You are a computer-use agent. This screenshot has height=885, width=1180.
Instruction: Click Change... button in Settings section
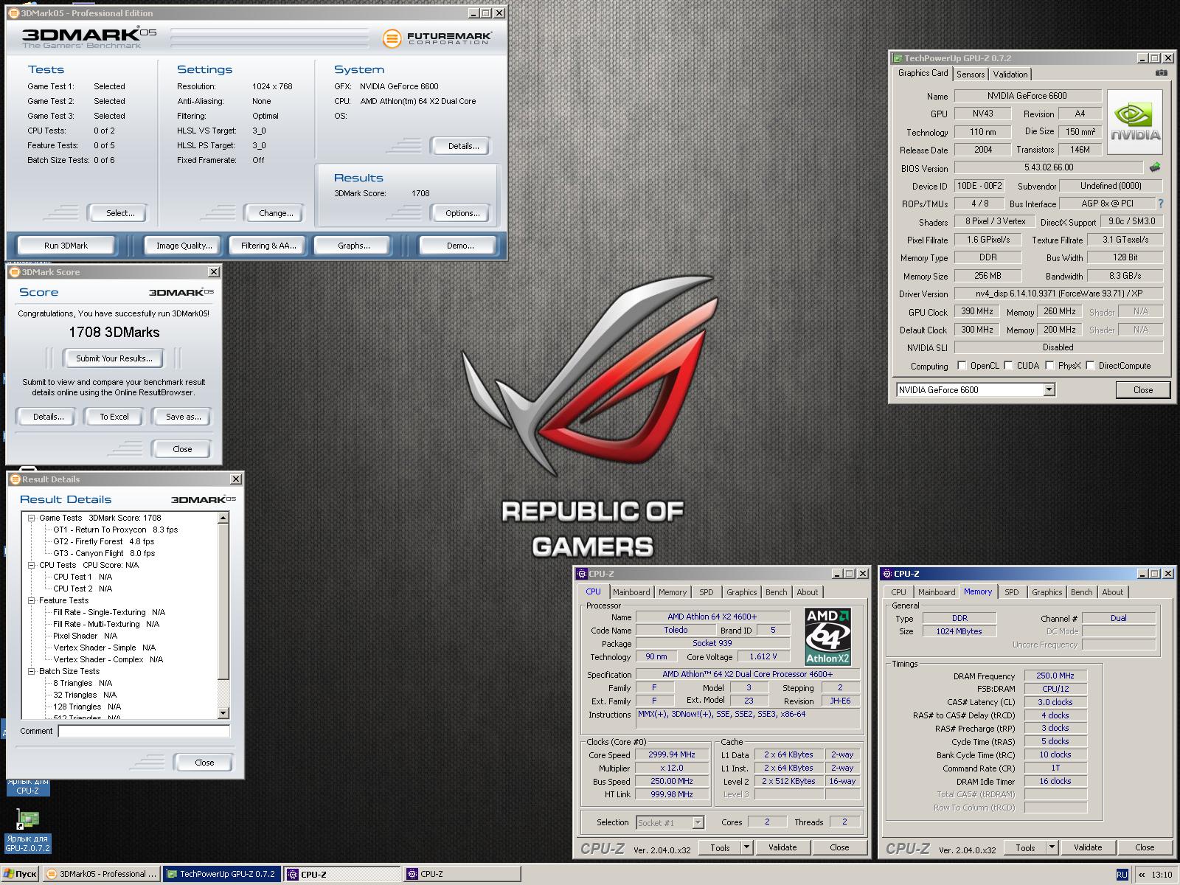coord(276,213)
